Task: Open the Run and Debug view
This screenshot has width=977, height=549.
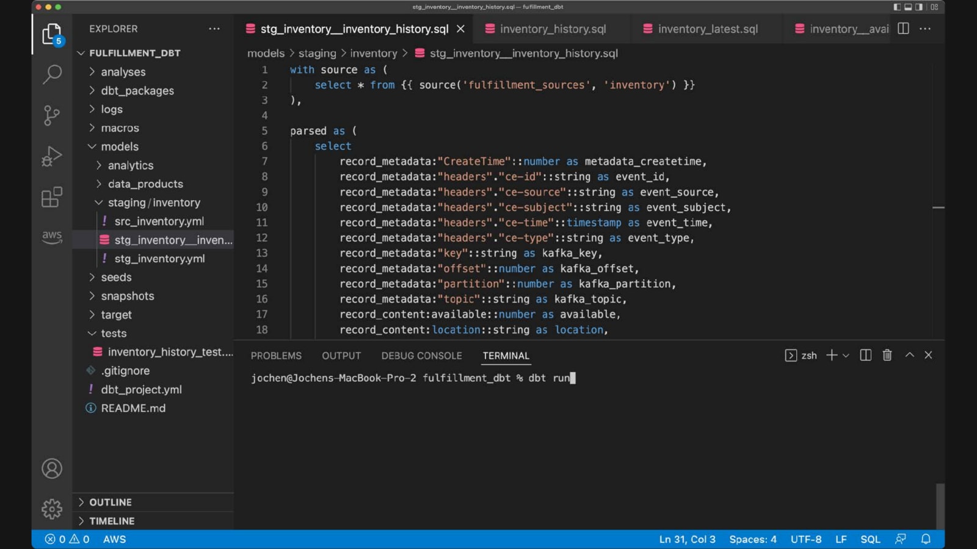Action: click(x=52, y=156)
